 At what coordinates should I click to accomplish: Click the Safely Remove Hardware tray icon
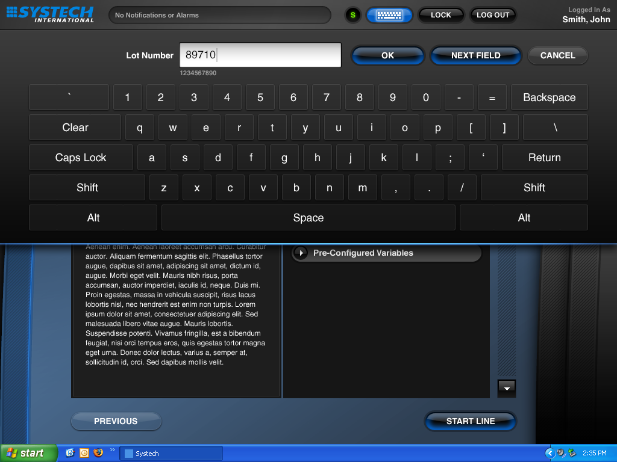tap(572, 453)
